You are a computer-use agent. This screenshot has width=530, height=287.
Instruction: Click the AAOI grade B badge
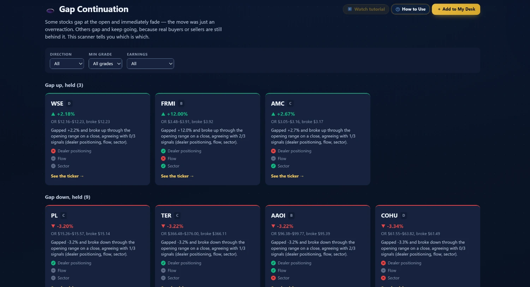click(x=291, y=216)
